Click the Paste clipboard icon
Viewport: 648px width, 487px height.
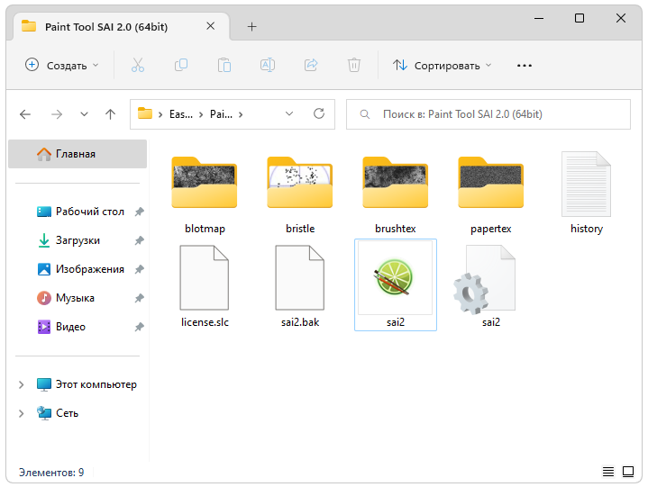point(224,65)
